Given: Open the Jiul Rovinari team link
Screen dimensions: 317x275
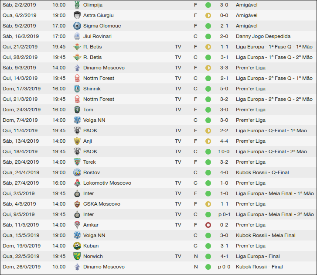Looking at the screenshot, I should tap(97, 36).
